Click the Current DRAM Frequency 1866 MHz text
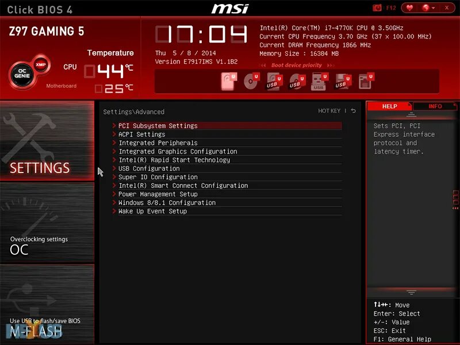This screenshot has height=345, width=460. 315,45
